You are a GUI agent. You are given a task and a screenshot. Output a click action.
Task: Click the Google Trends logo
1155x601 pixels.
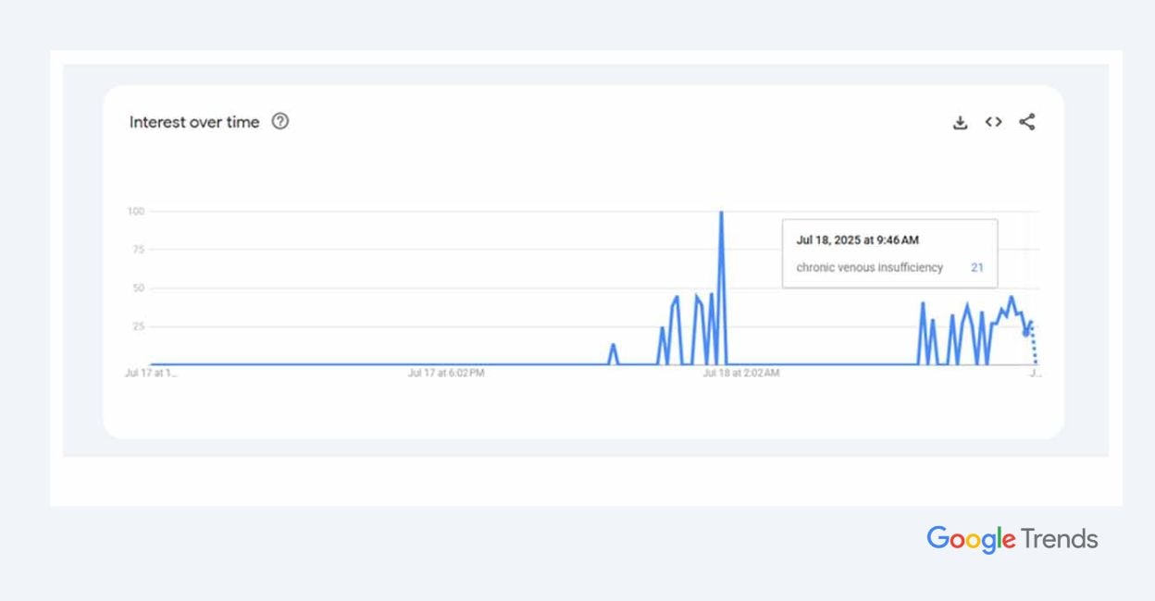(1012, 539)
